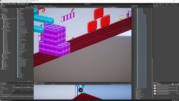Open the Assets menu

pyautogui.click(x=6, y=2)
